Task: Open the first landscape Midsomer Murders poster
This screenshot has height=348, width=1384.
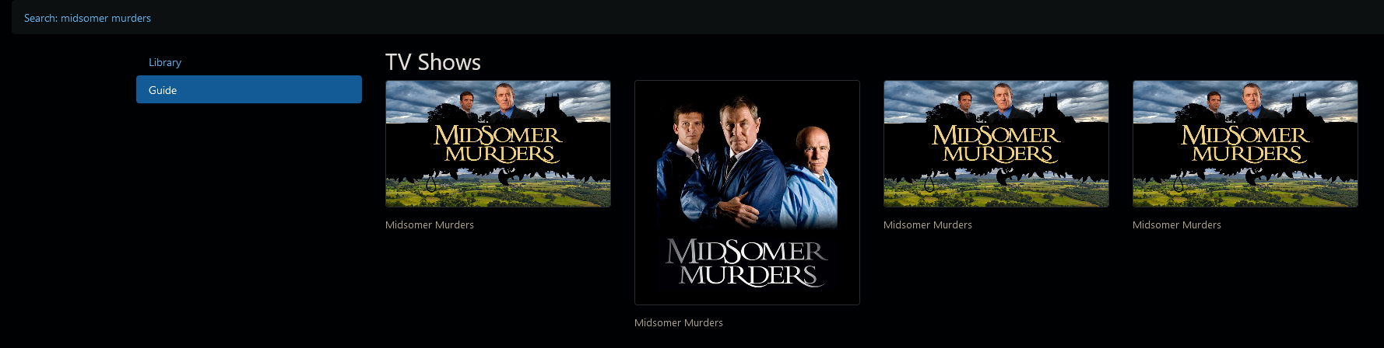Action: tap(498, 144)
